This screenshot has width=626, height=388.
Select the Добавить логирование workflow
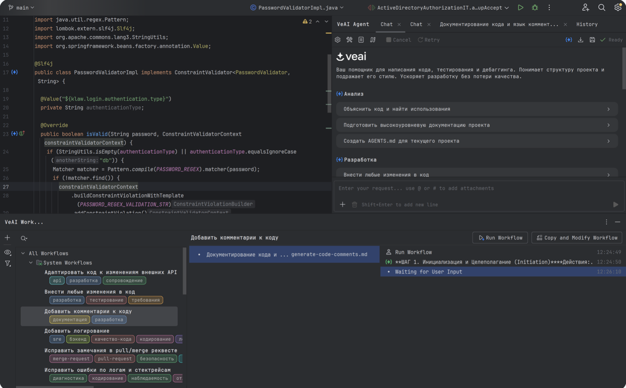click(77, 331)
